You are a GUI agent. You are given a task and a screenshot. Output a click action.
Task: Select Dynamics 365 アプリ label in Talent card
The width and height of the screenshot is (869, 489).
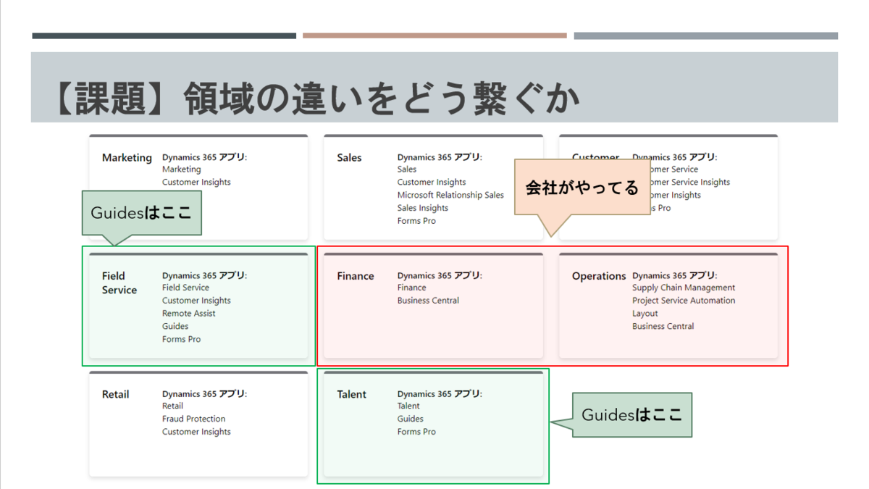[x=440, y=394]
